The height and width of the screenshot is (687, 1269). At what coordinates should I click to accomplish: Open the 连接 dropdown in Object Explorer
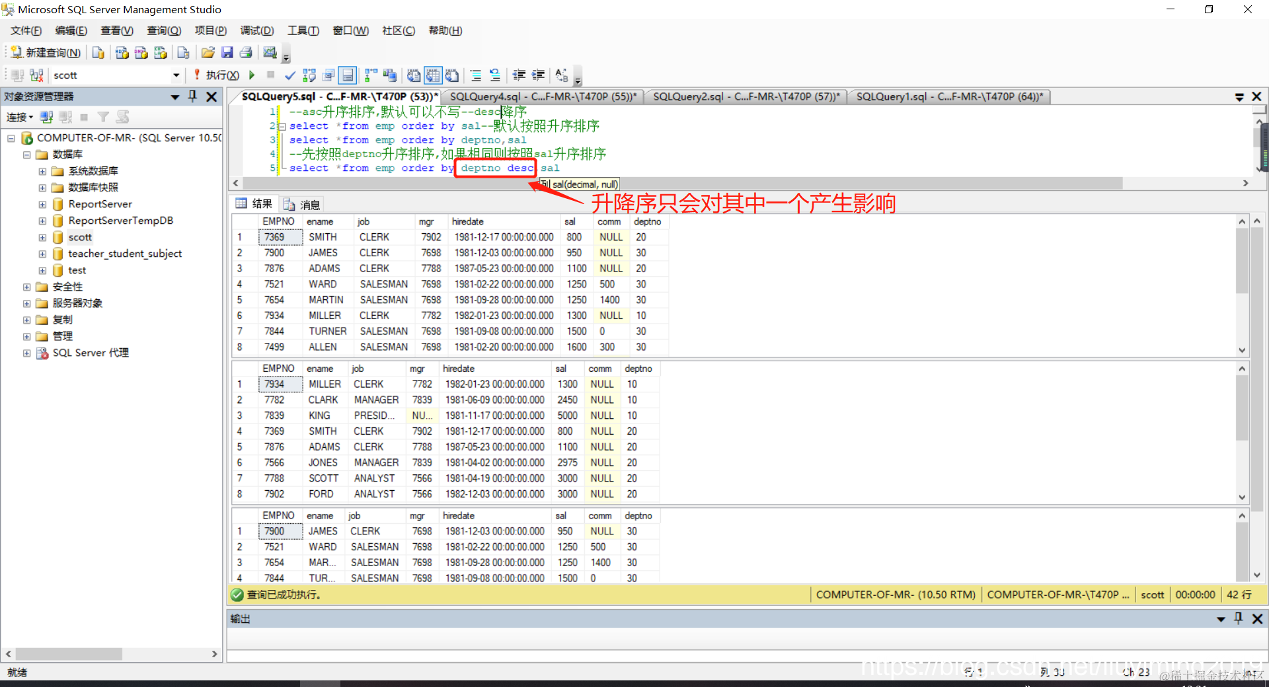coord(20,117)
